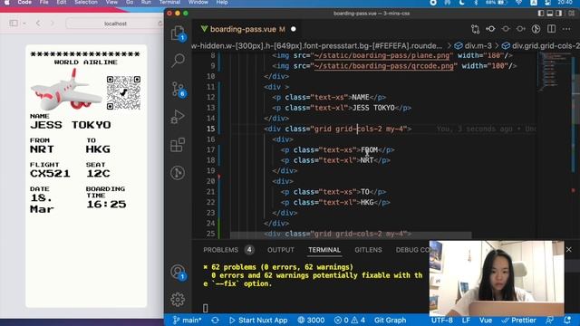The width and height of the screenshot is (580, 326).
Task: Go forward in the Safari browser window
Action: (x=53, y=24)
